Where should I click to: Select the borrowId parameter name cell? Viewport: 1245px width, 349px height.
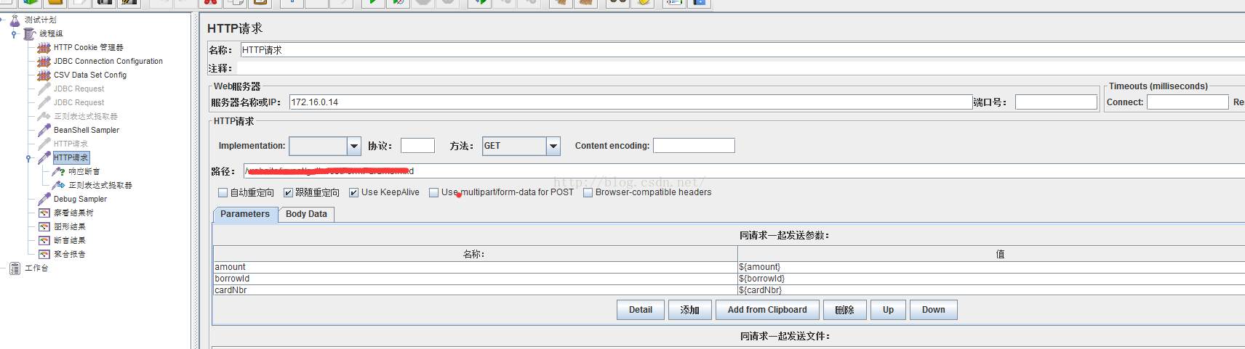[476, 279]
